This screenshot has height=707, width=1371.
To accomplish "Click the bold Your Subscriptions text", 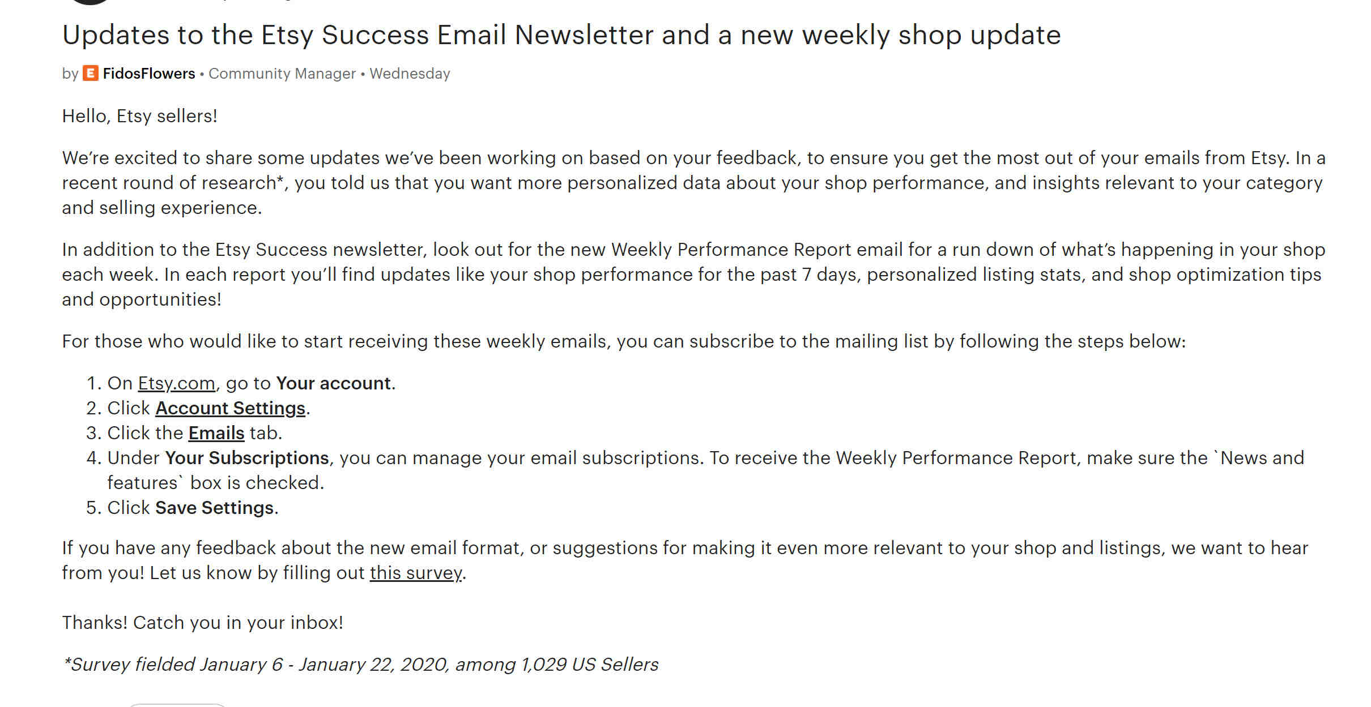I will click(x=247, y=458).
